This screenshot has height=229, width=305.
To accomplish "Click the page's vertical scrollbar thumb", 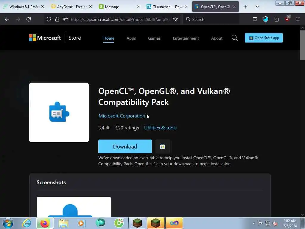I will 302,45.
